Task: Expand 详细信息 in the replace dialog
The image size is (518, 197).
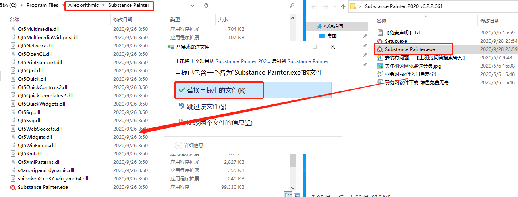Action: (x=179, y=145)
